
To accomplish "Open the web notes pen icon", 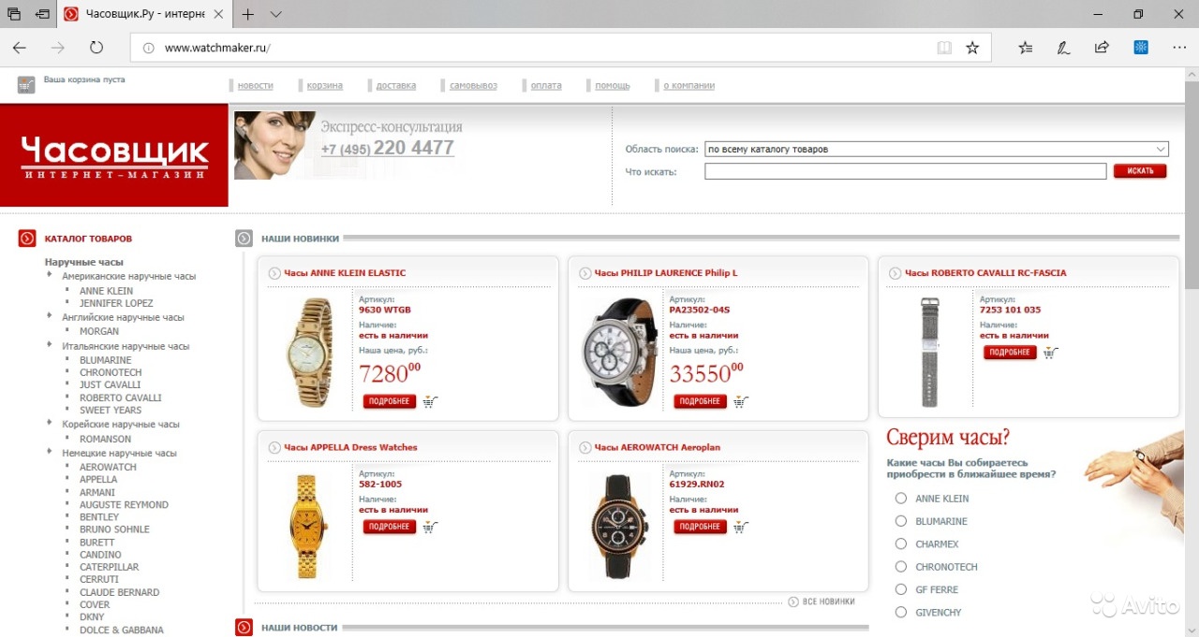I will tap(1064, 48).
